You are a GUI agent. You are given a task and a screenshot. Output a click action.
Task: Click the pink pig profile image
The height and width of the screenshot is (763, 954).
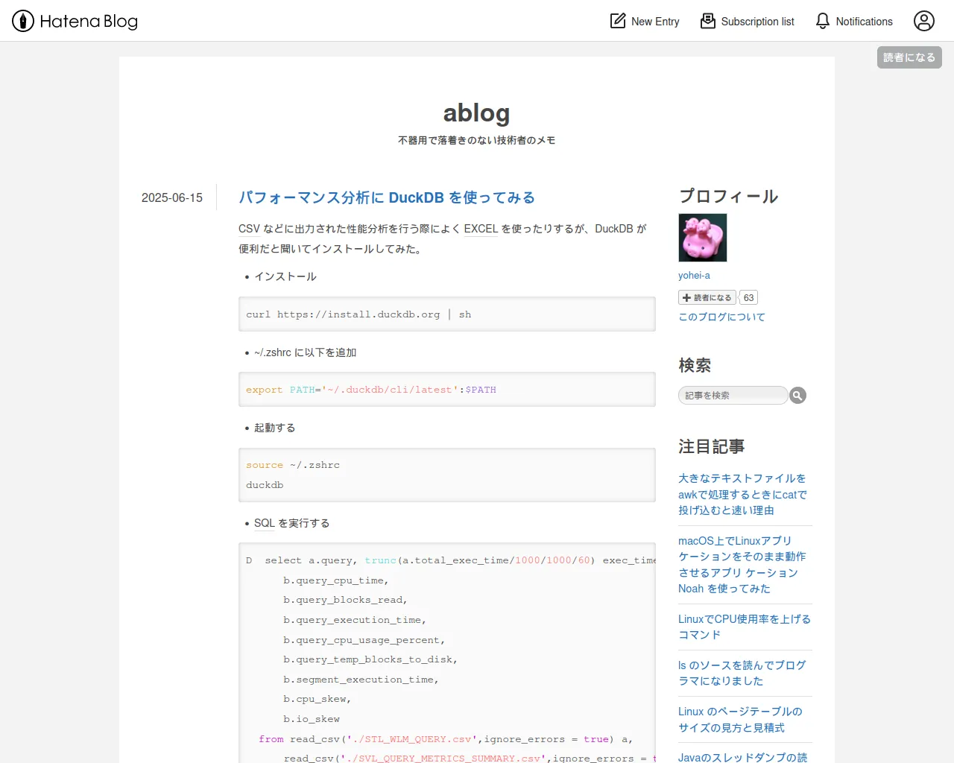tap(702, 238)
